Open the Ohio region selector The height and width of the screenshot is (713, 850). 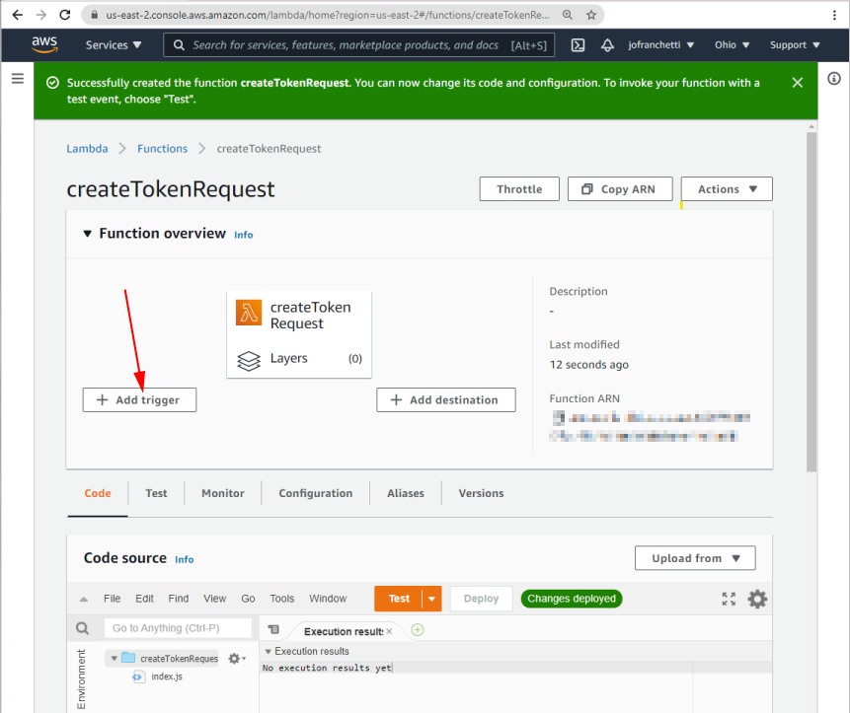(732, 44)
